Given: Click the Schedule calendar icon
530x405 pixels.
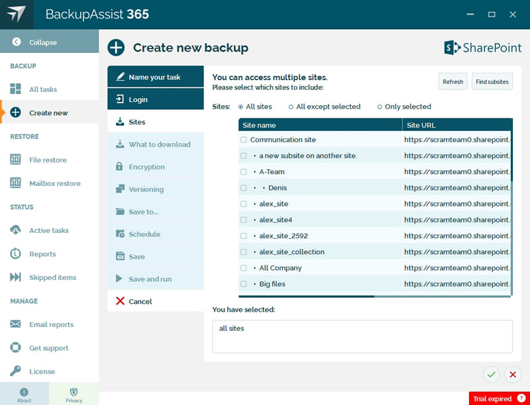Looking at the screenshot, I should click(120, 234).
